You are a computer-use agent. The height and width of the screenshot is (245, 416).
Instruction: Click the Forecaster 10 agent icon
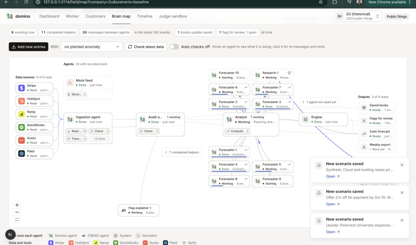[x=214, y=75]
